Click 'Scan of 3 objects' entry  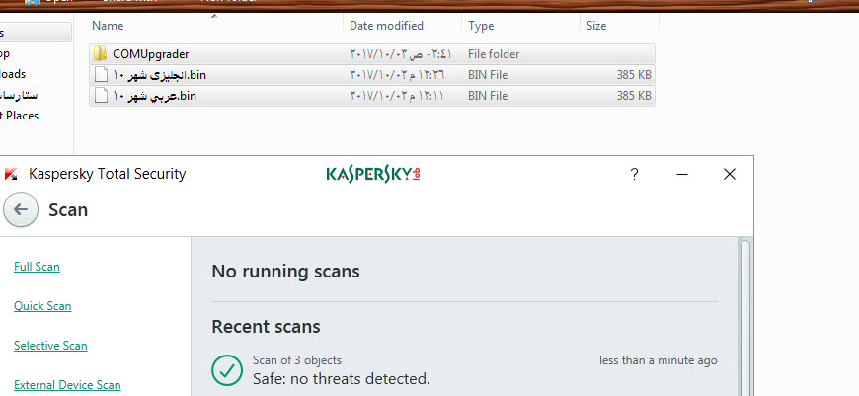(x=297, y=360)
